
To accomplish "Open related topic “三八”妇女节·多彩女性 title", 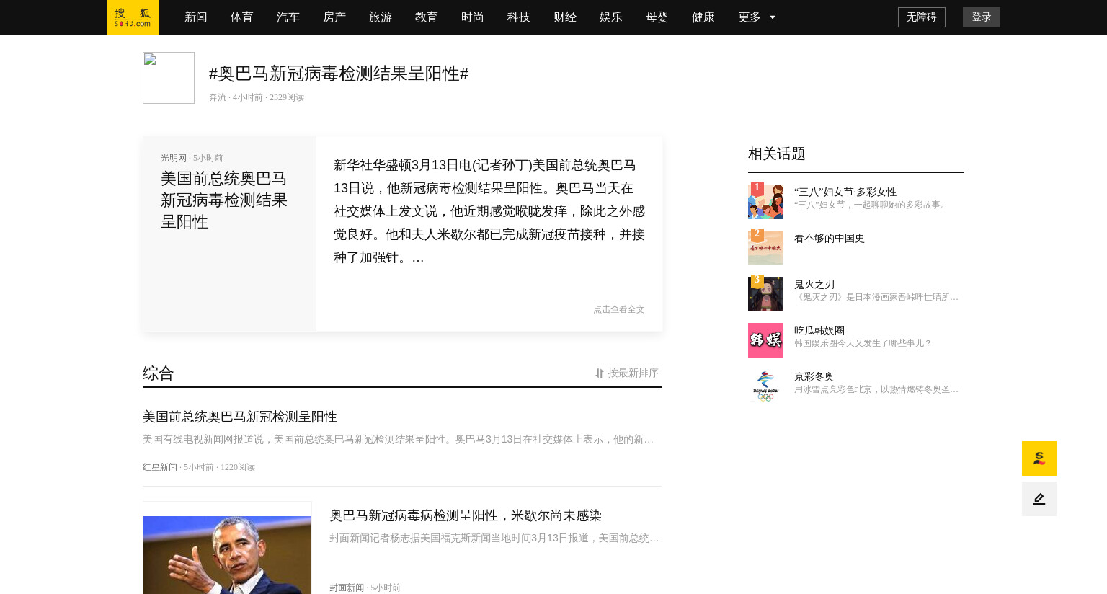I will 845,192.
